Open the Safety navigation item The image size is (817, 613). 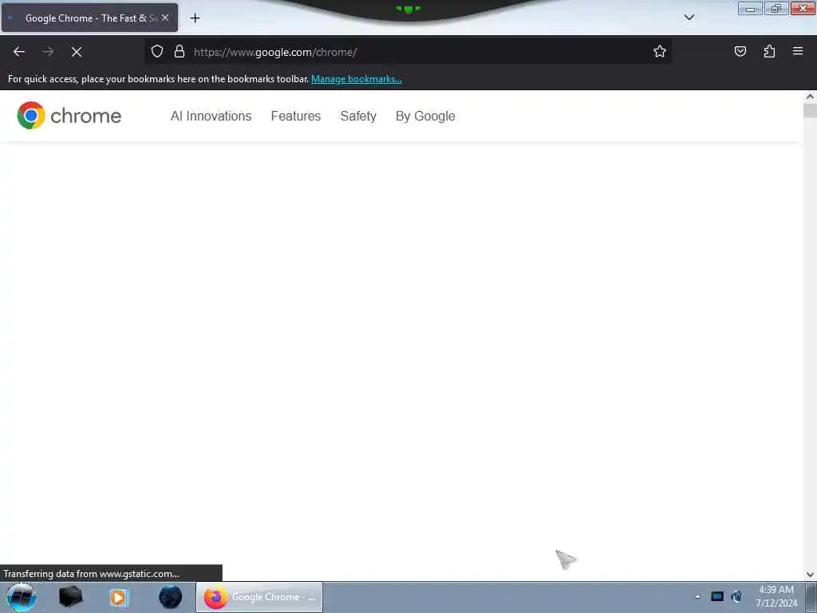358,116
